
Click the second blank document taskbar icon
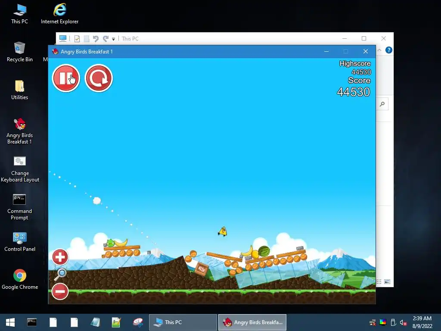coord(74,322)
